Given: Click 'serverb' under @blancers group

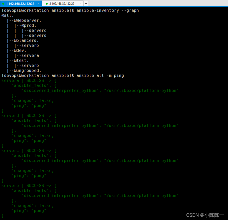Looking at the screenshot, I should (x=30, y=46).
